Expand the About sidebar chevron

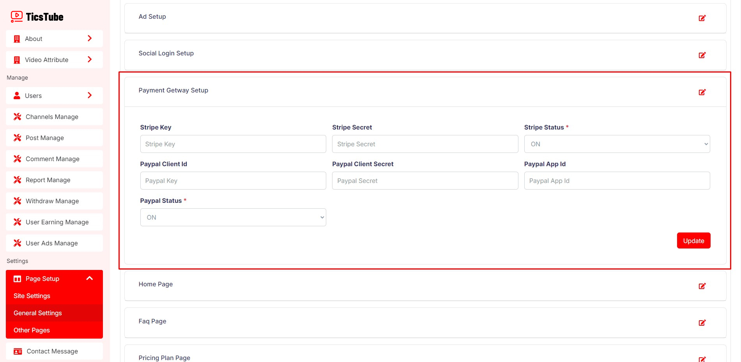coord(90,38)
